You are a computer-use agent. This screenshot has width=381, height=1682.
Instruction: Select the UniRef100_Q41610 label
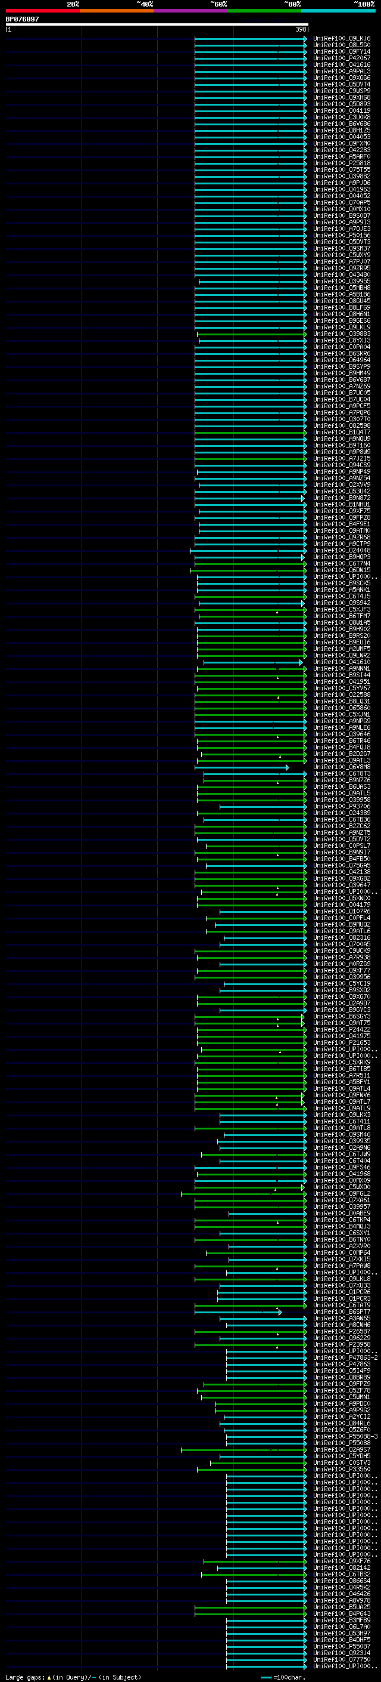(341, 662)
